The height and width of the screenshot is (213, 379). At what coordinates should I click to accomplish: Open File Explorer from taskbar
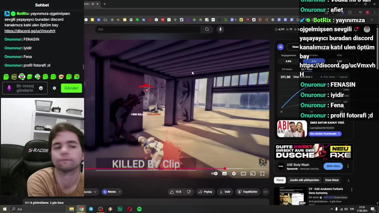click(x=72, y=209)
